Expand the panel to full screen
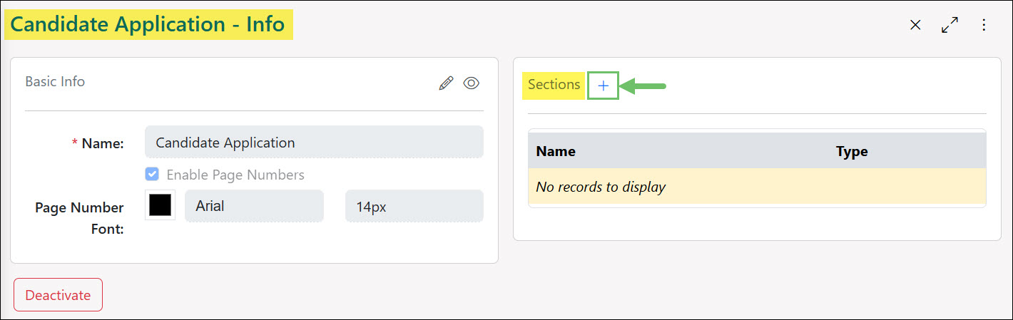Viewport: 1013px width, 320px height. coord(950,25)
